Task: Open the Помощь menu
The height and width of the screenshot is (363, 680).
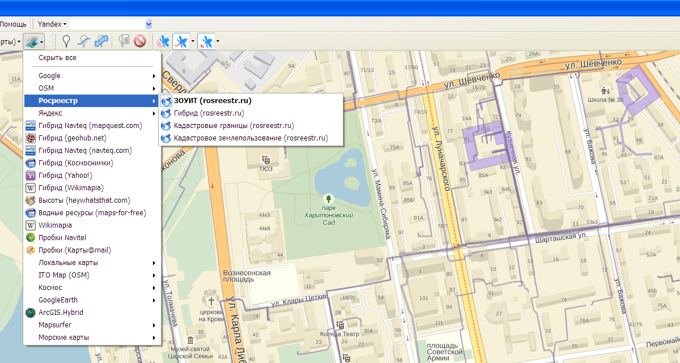Action: click(x=12, y=24)
